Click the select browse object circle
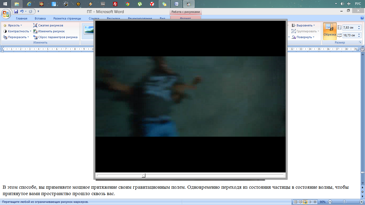 tap(363, 192)
